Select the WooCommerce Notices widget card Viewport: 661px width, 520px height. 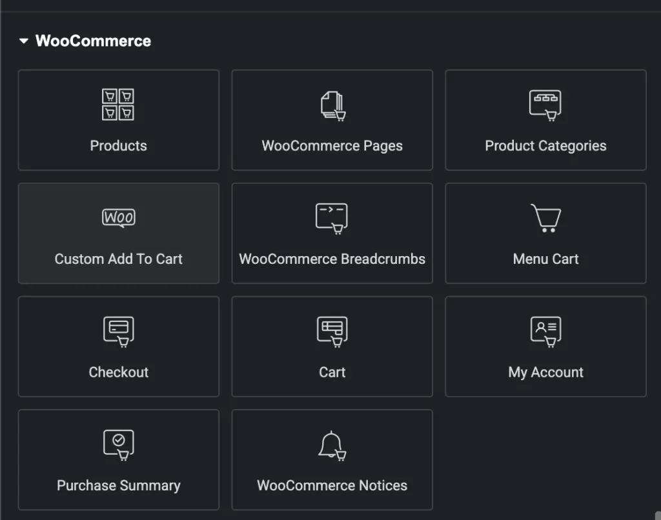[332, 459]
